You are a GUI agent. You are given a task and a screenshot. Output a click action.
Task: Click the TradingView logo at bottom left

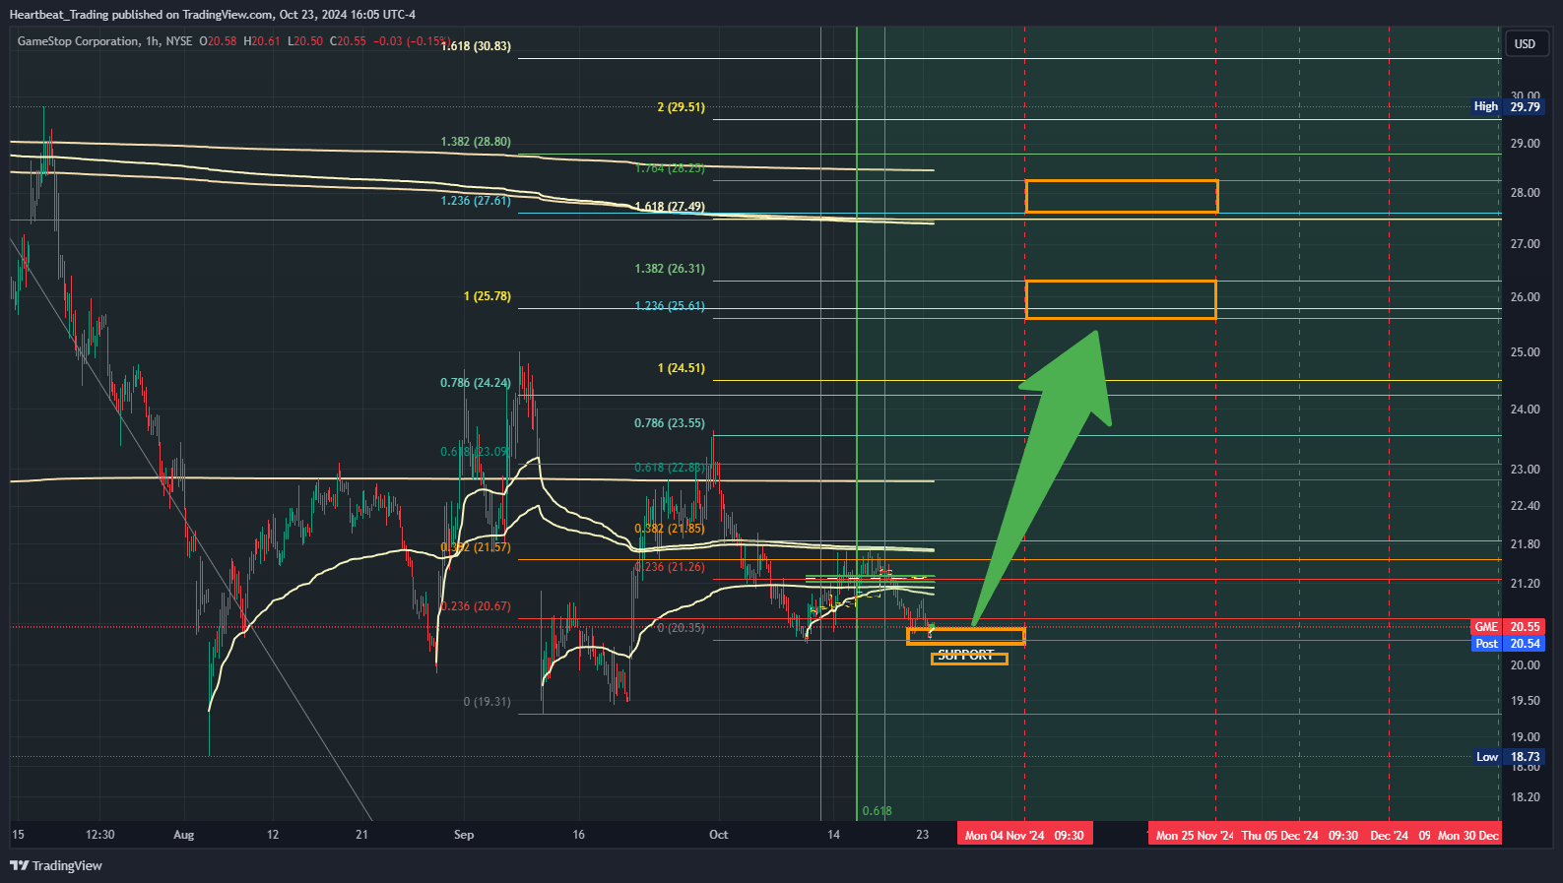pos(56,865)
